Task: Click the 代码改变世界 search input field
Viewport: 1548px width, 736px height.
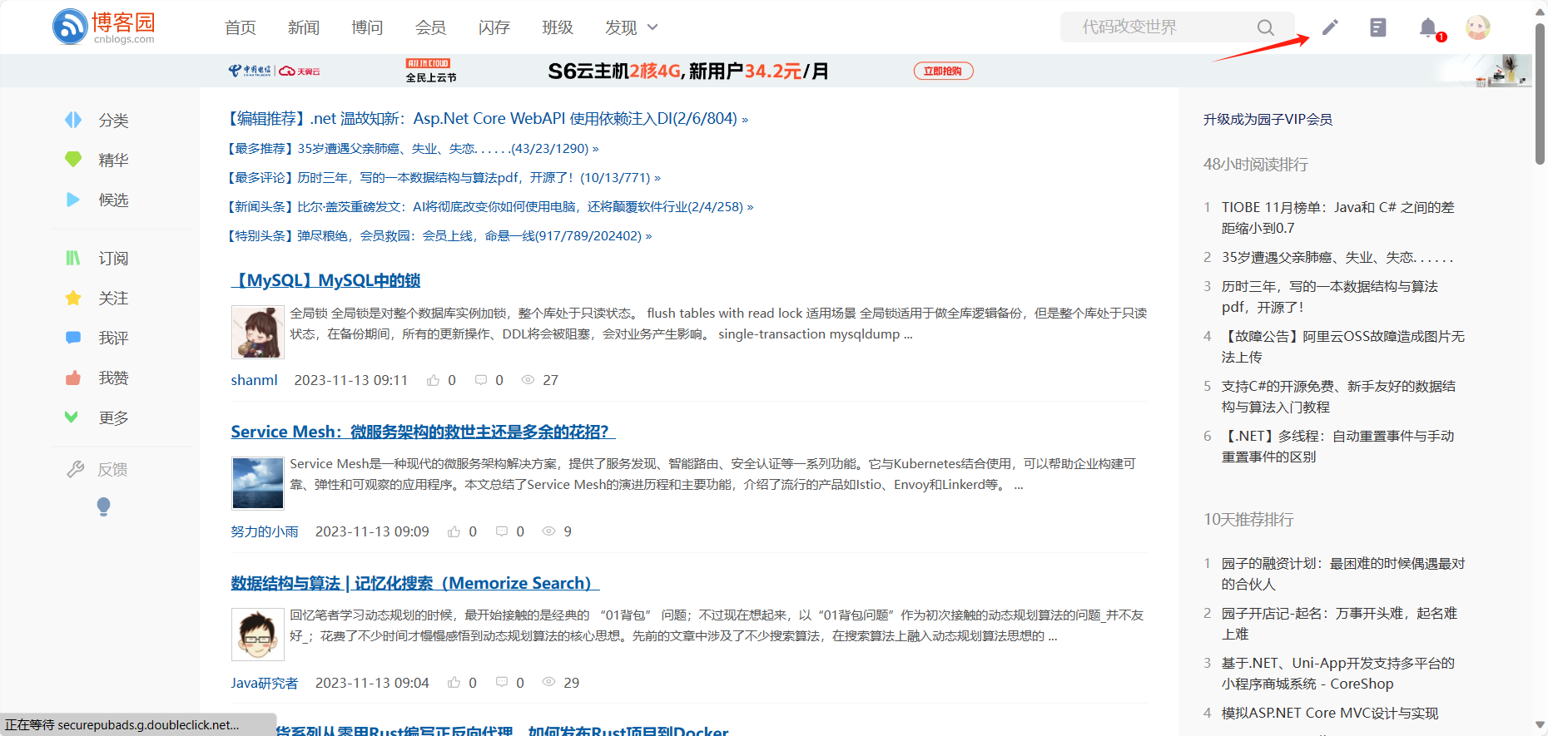Action: (x=1157, y=27)
